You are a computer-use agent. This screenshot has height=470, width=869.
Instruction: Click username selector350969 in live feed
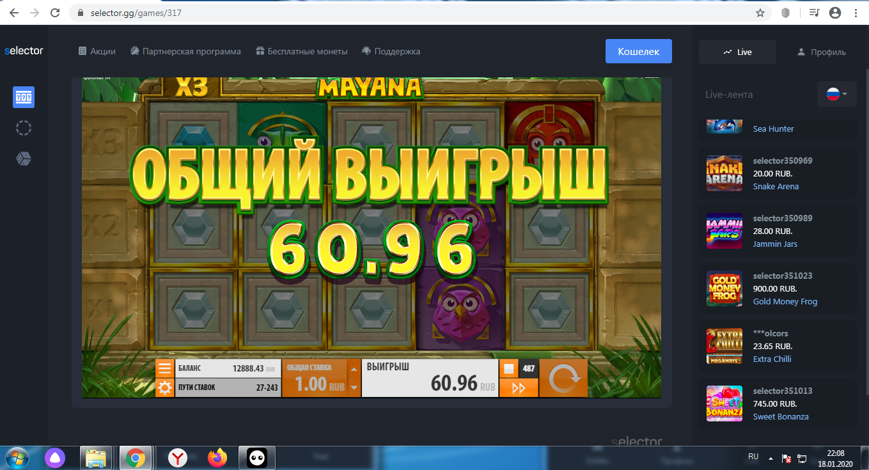click(783, 161)
